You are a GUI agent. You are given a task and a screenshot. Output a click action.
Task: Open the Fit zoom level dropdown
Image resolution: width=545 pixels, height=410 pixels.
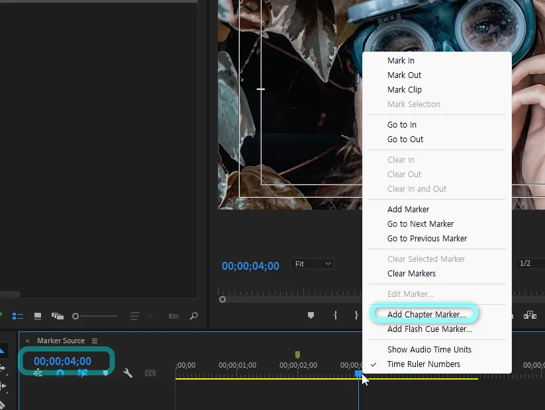pos(313,264)
